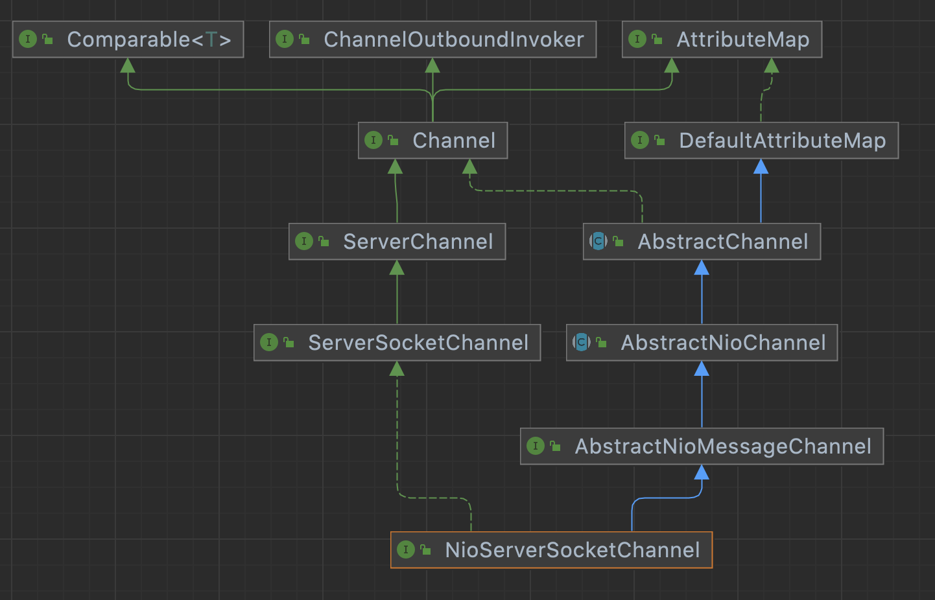Screen dimensions: 935x600
Task: Click the green interface icon on Channel
Action: [x=373, y=141]
